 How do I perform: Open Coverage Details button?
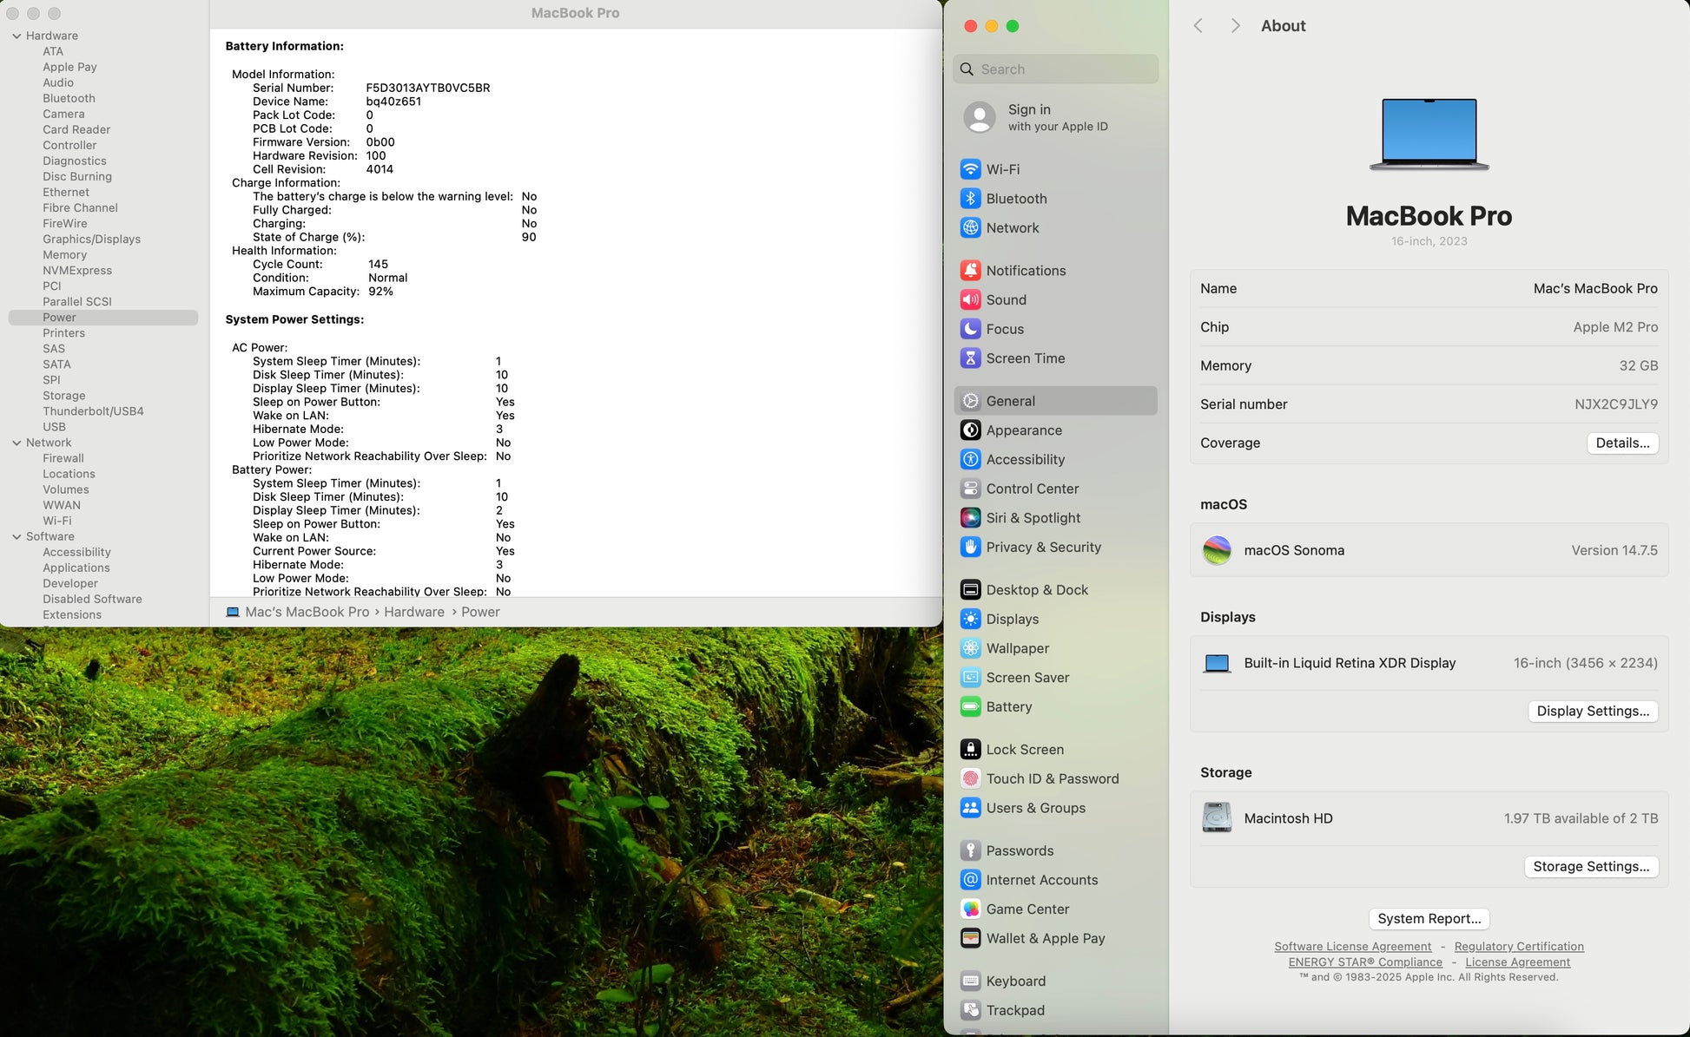pos(1621,443)
